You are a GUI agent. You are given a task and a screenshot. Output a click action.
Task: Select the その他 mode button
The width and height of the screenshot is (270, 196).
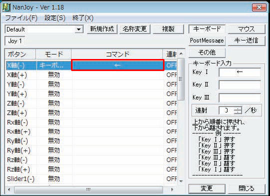(x=207, y=52)
